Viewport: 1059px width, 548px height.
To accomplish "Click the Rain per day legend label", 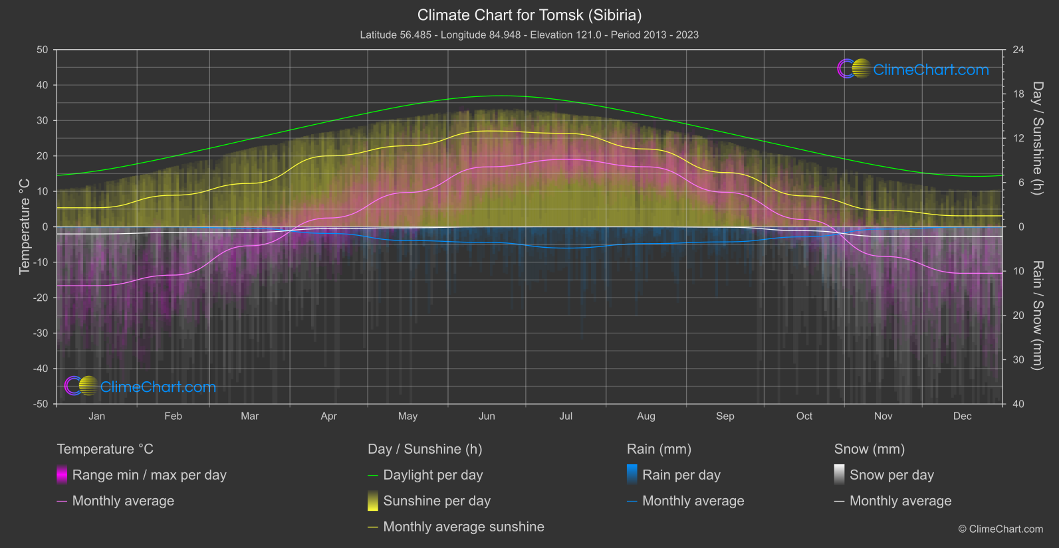I will tap(681, 475).
